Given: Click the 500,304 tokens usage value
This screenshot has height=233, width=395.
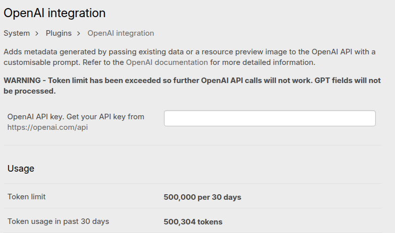Looking at the screenshot, I should [x=193, y=222].
